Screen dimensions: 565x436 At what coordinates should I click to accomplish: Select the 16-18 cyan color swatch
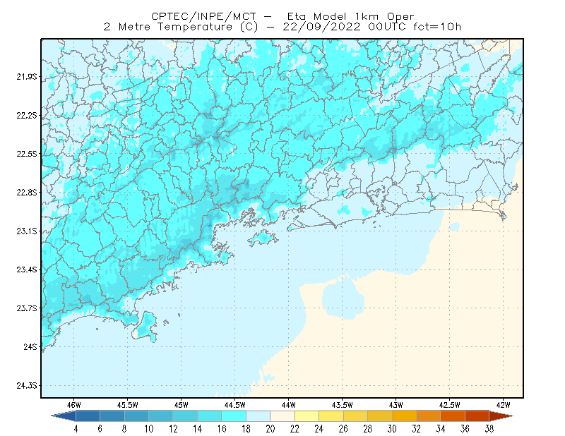point(234,416)
